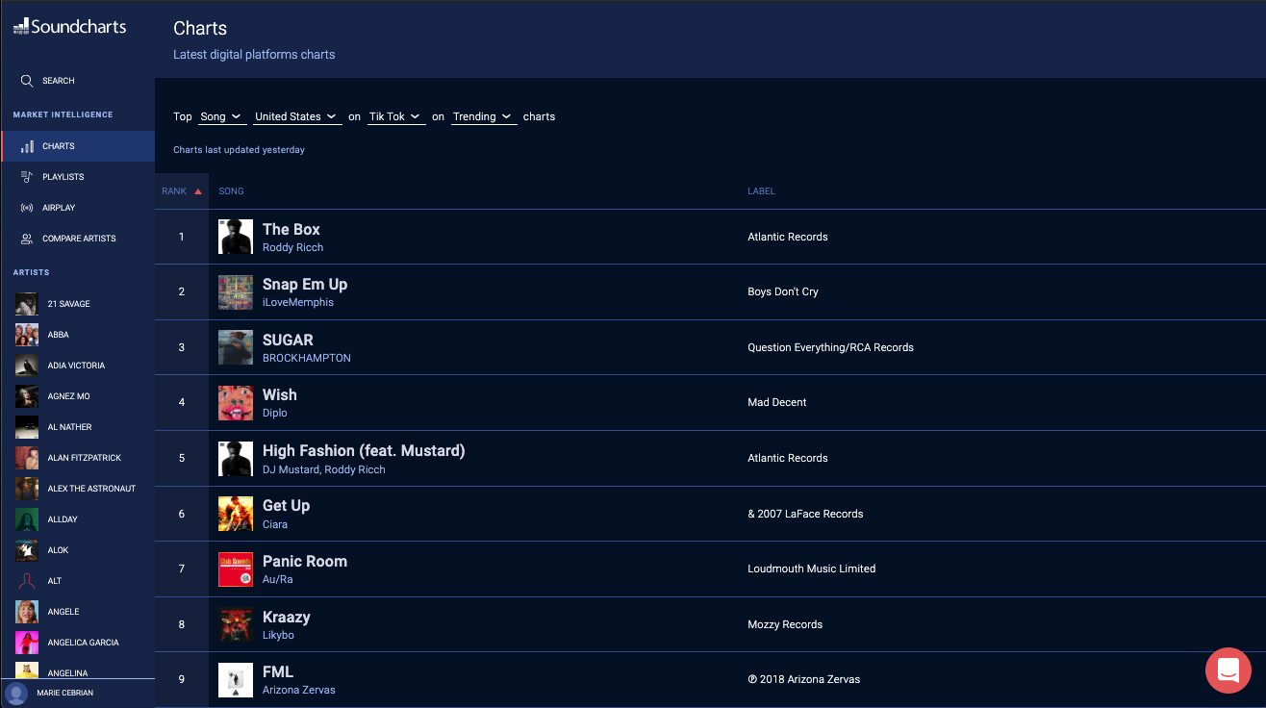Open the Tik Tok platform dropdown
This screenshot has height=708, width=1266.
click(x=396, y=116)
